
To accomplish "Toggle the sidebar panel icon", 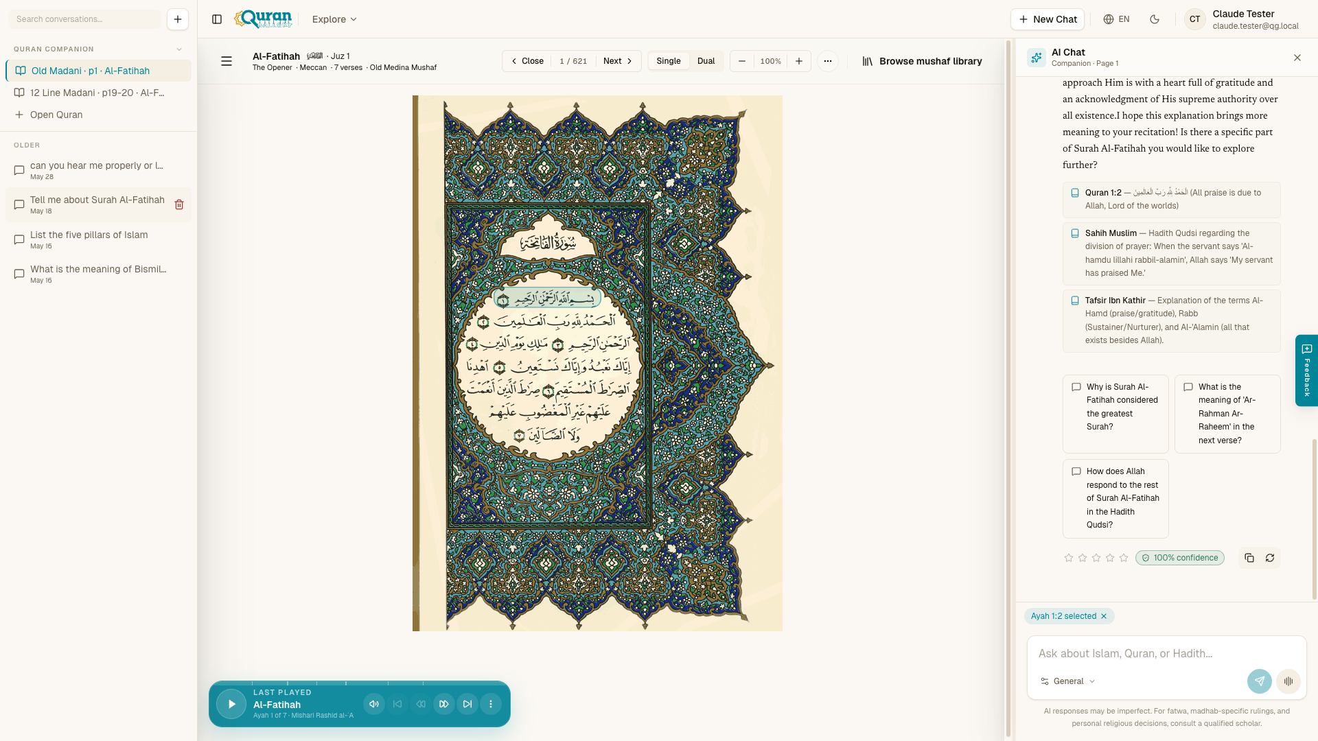I will 217,19.
